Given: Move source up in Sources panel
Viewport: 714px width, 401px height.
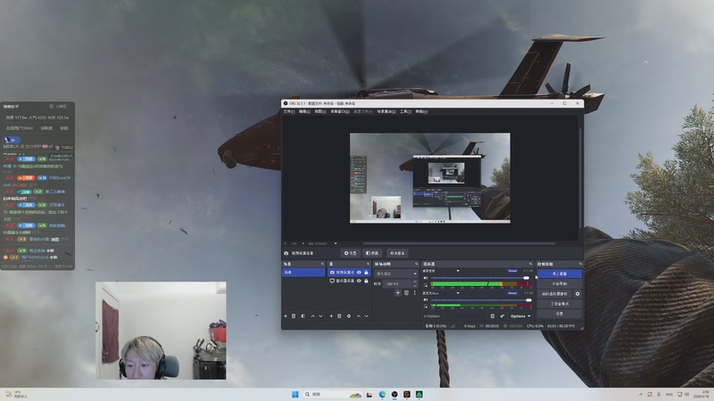Looking at the screenshot, I should coord(359,316).
